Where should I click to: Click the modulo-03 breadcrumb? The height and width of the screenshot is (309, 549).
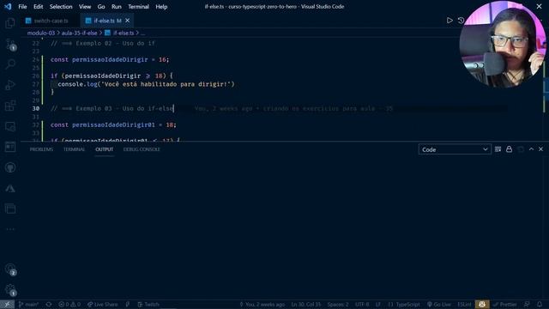coord(41,33)
